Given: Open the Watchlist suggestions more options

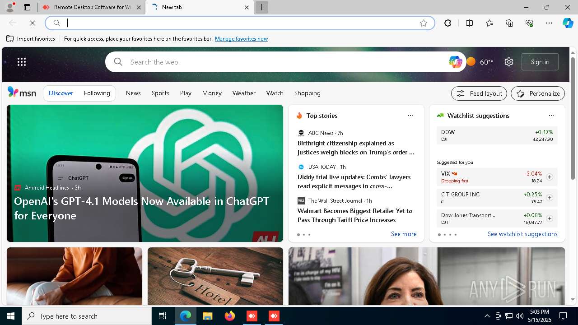Looking at the screenshot, I should [x=551, y=116].
